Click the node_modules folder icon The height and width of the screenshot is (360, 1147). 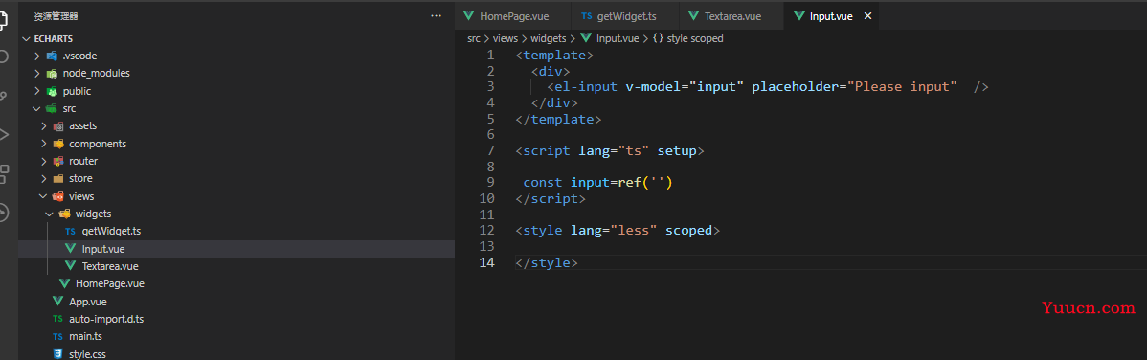click(52, 73)
